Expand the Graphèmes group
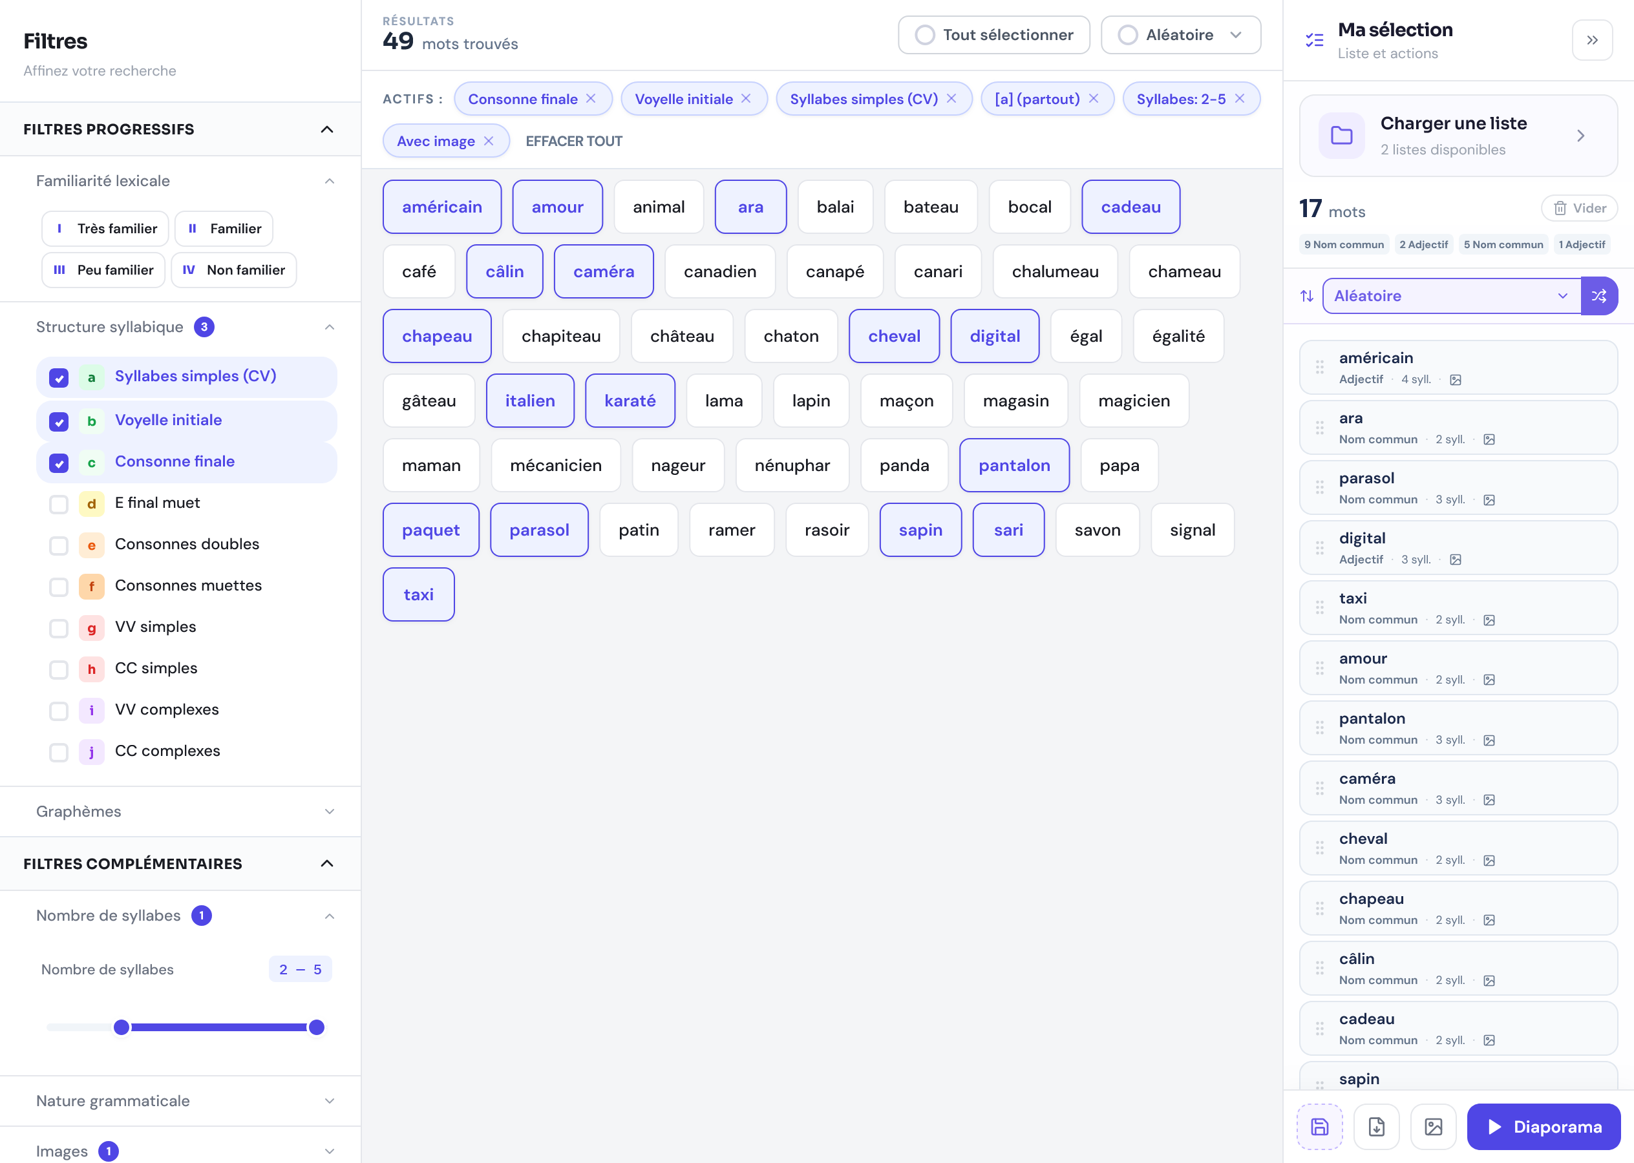Viewport: 1634px width, 1163px height. click(x=330, y=812)
